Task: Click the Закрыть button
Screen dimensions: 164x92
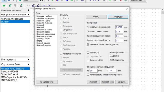Action: (122, 82)
